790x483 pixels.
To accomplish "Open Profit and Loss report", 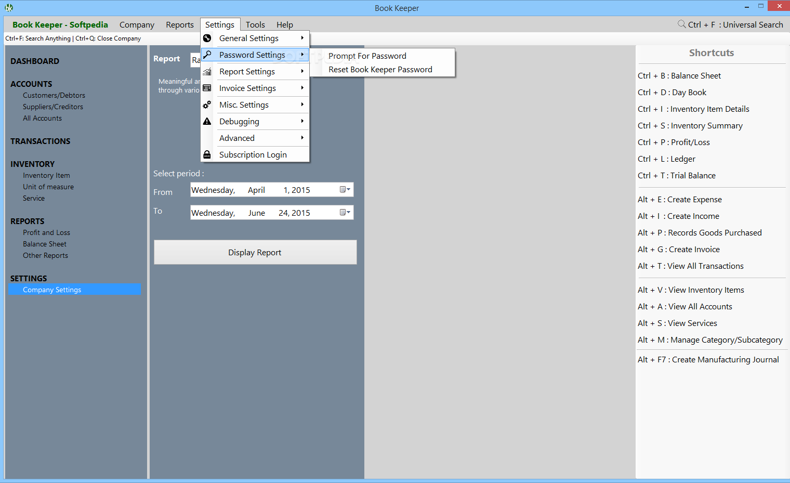I will coord(46,232).
